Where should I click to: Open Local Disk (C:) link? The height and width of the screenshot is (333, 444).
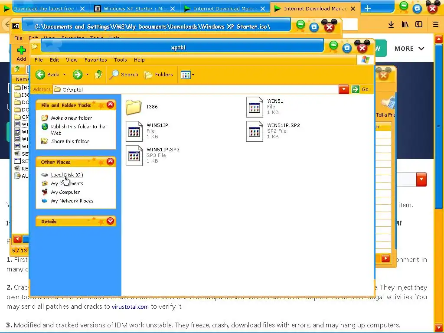(67, 175)
